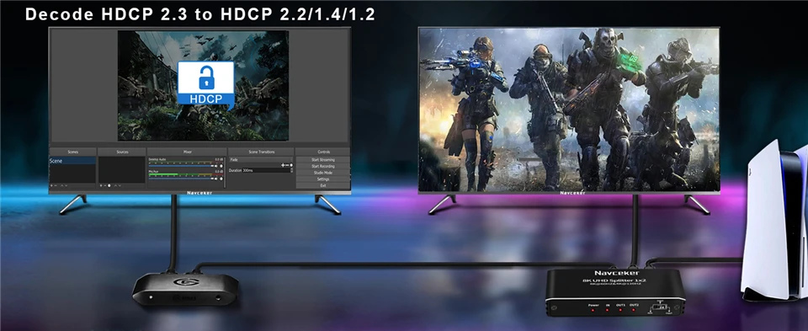Viewport: 808px width, 331px height.
Task: Mute Desktop Audio with the speaker icon
Action: 216,165
